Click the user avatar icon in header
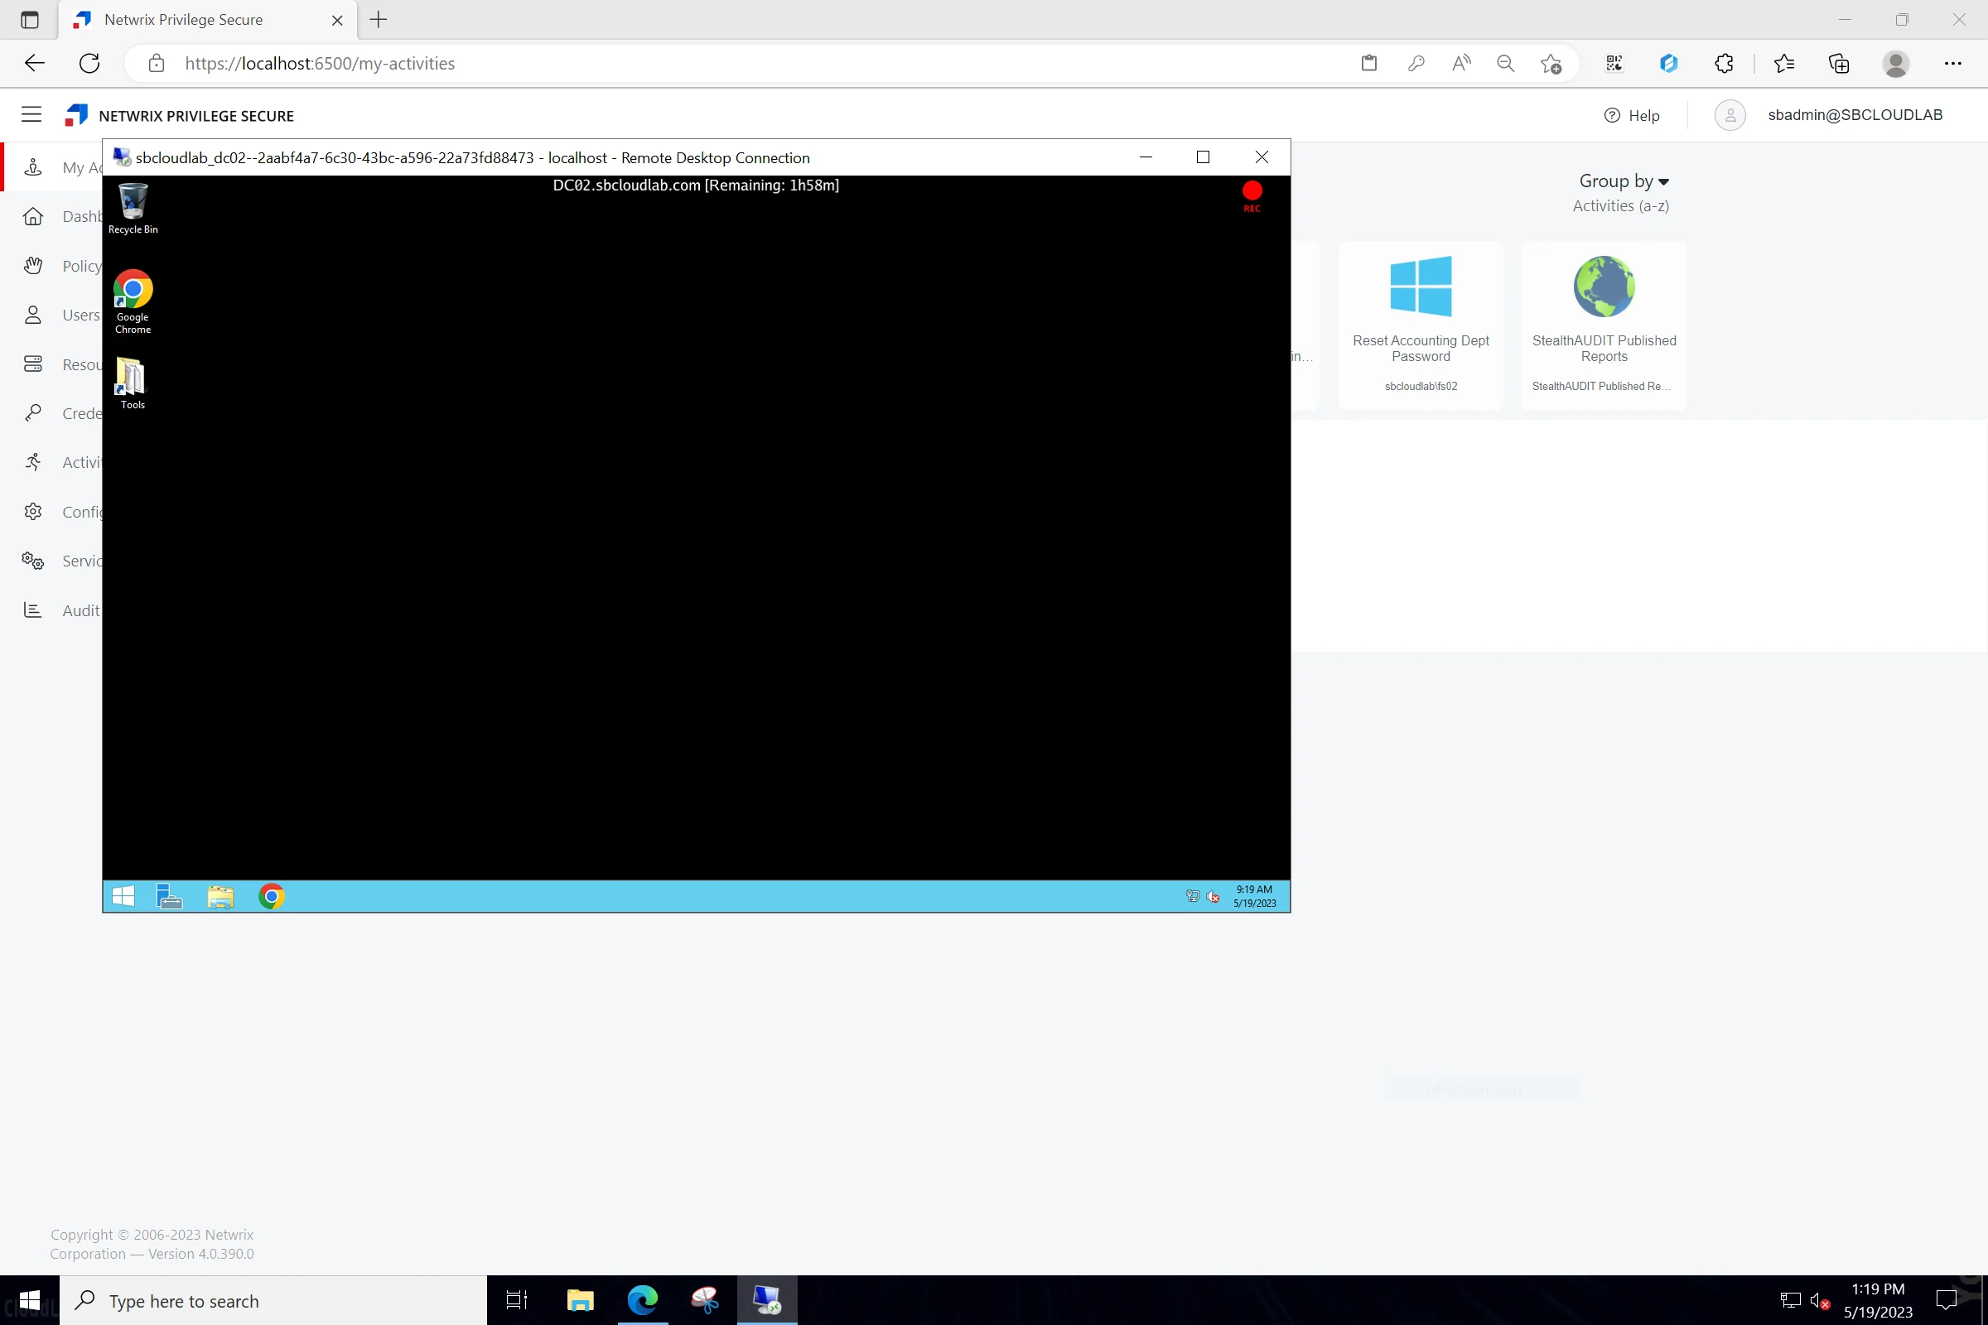1988x1325 pixels. 1730,115
